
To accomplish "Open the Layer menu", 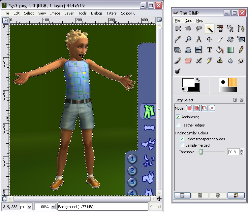I will 69,13.
